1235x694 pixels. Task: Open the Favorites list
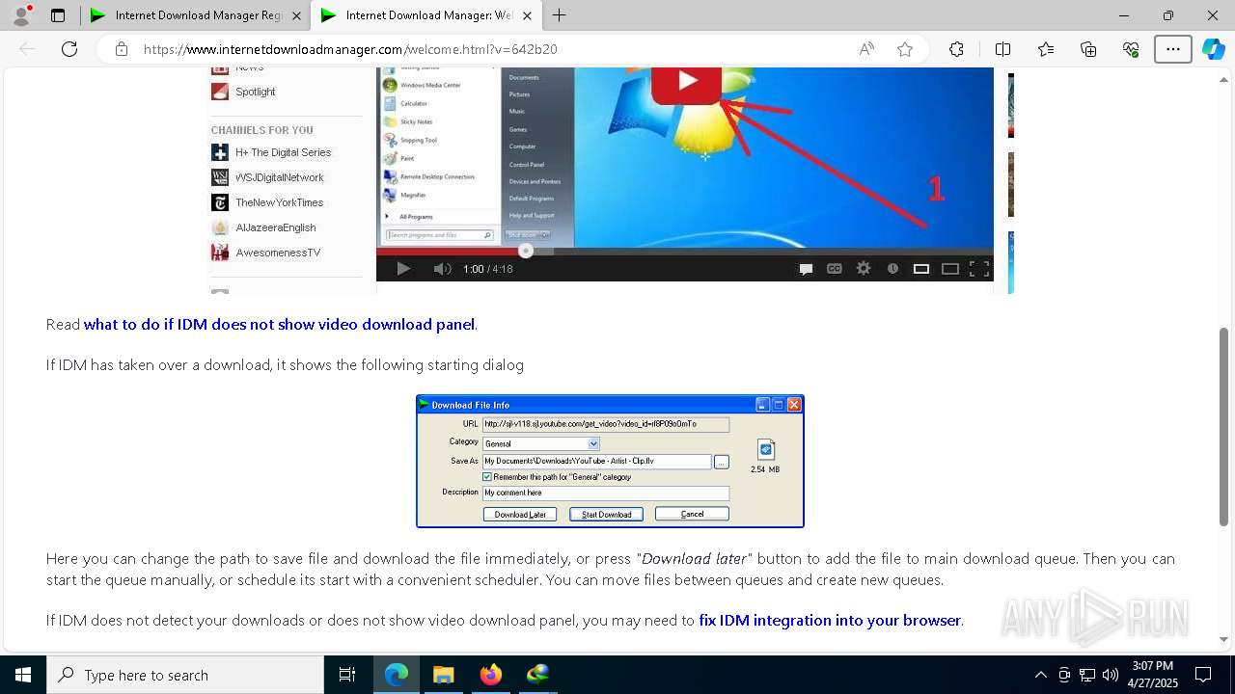(x=1046, y=49)
